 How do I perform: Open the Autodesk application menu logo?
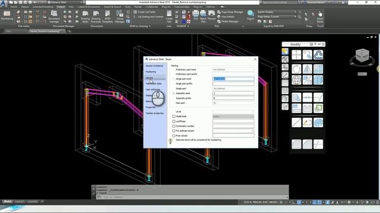point(4,4)
